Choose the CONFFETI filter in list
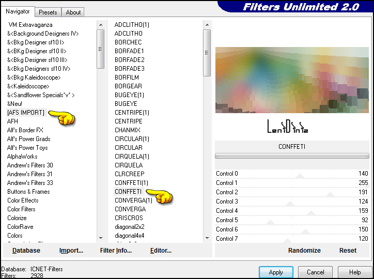Screen dimensions: 374x279 (128, 192)
